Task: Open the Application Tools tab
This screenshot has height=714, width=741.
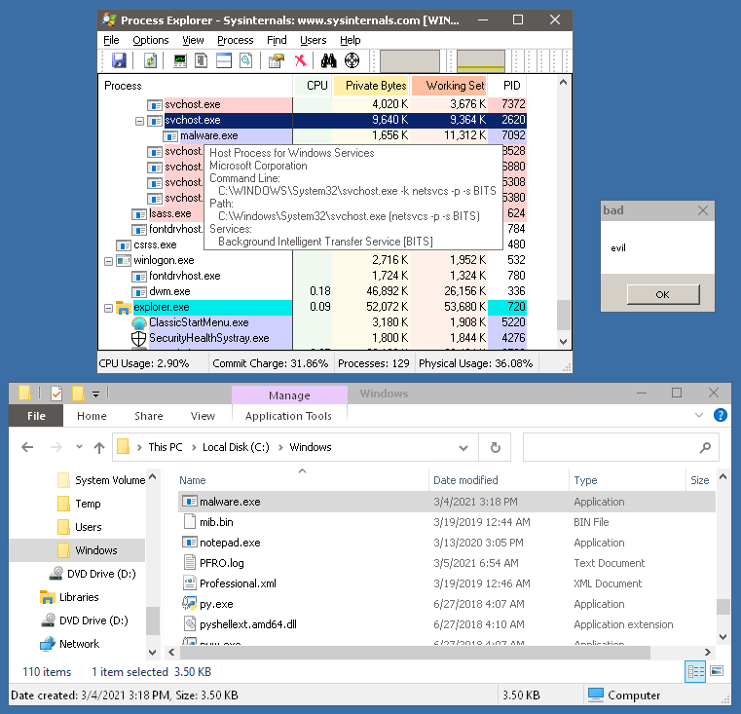Action: (x=288, y=416)
